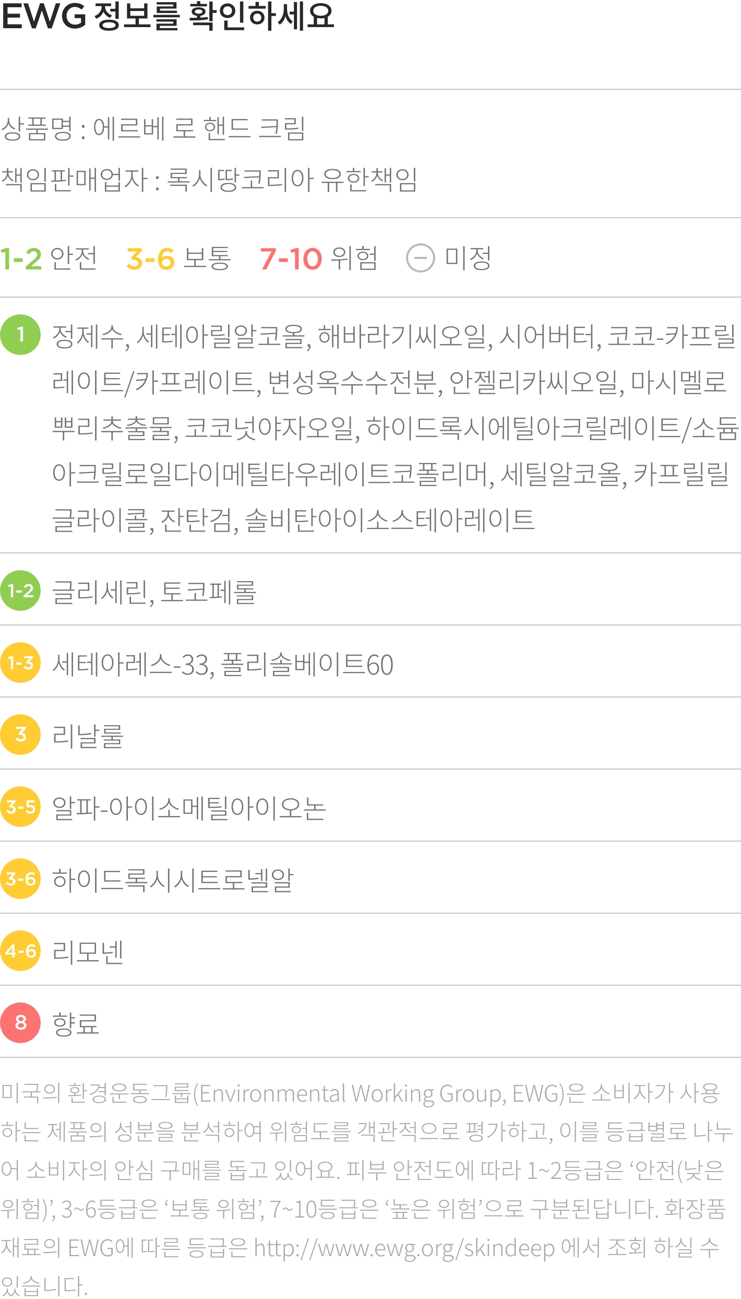
Task: Click the undetermined minus circle icon
Action: point(421,258)
